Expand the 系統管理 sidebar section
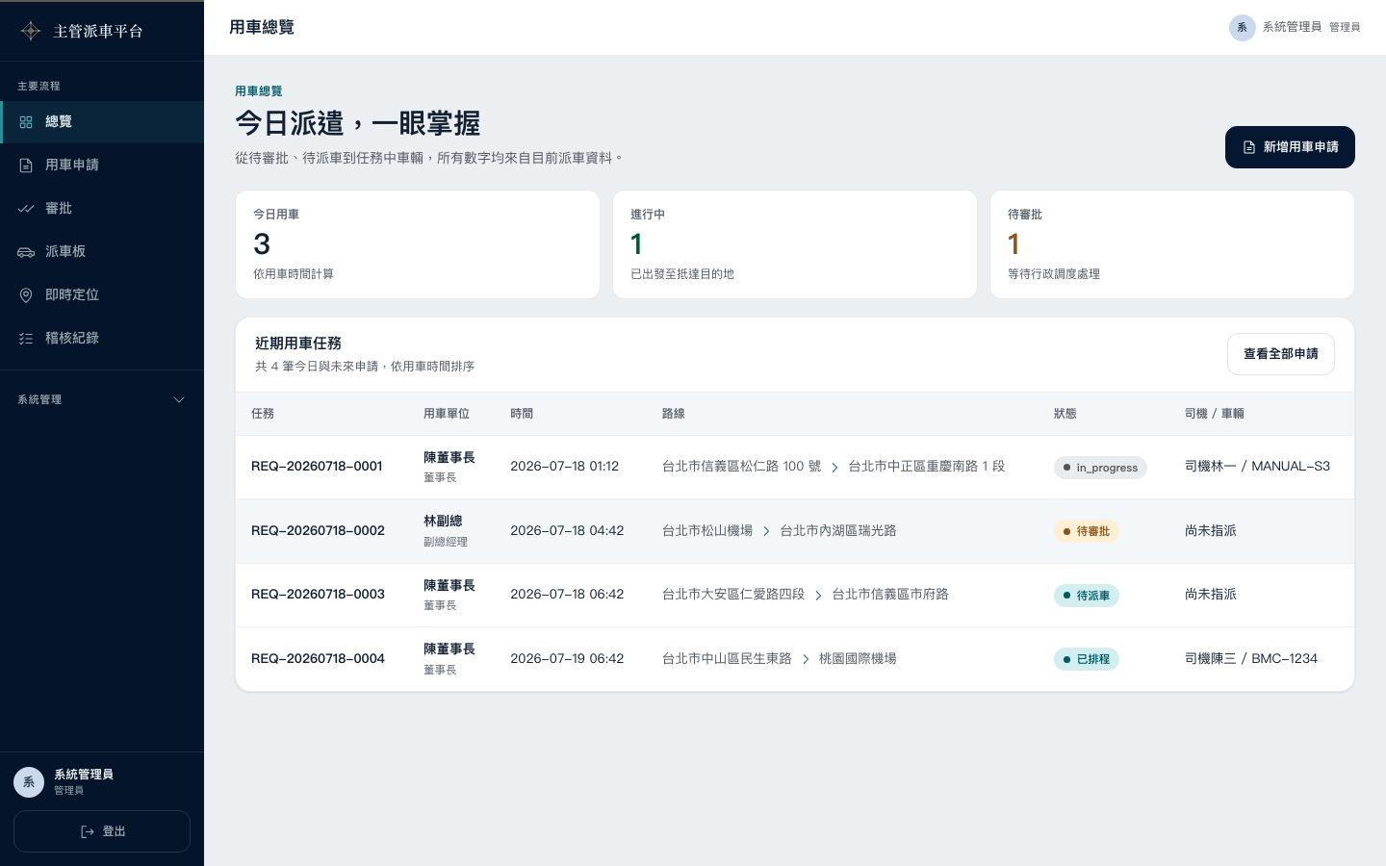 tap(102, 399)
